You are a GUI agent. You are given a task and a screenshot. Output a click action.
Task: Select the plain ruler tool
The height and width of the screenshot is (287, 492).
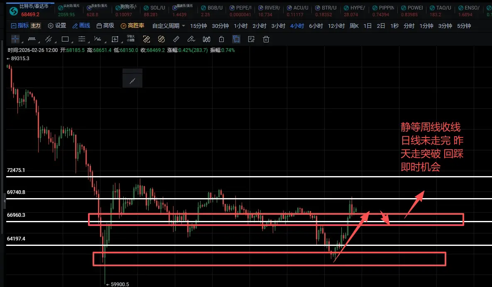coord(176,39)
